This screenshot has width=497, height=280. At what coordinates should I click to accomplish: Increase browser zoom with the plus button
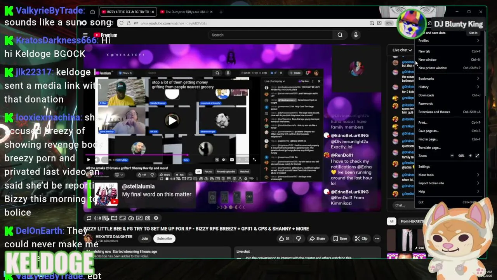tap(470, 156)
